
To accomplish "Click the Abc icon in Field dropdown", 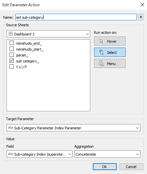I will pos(11,154).
